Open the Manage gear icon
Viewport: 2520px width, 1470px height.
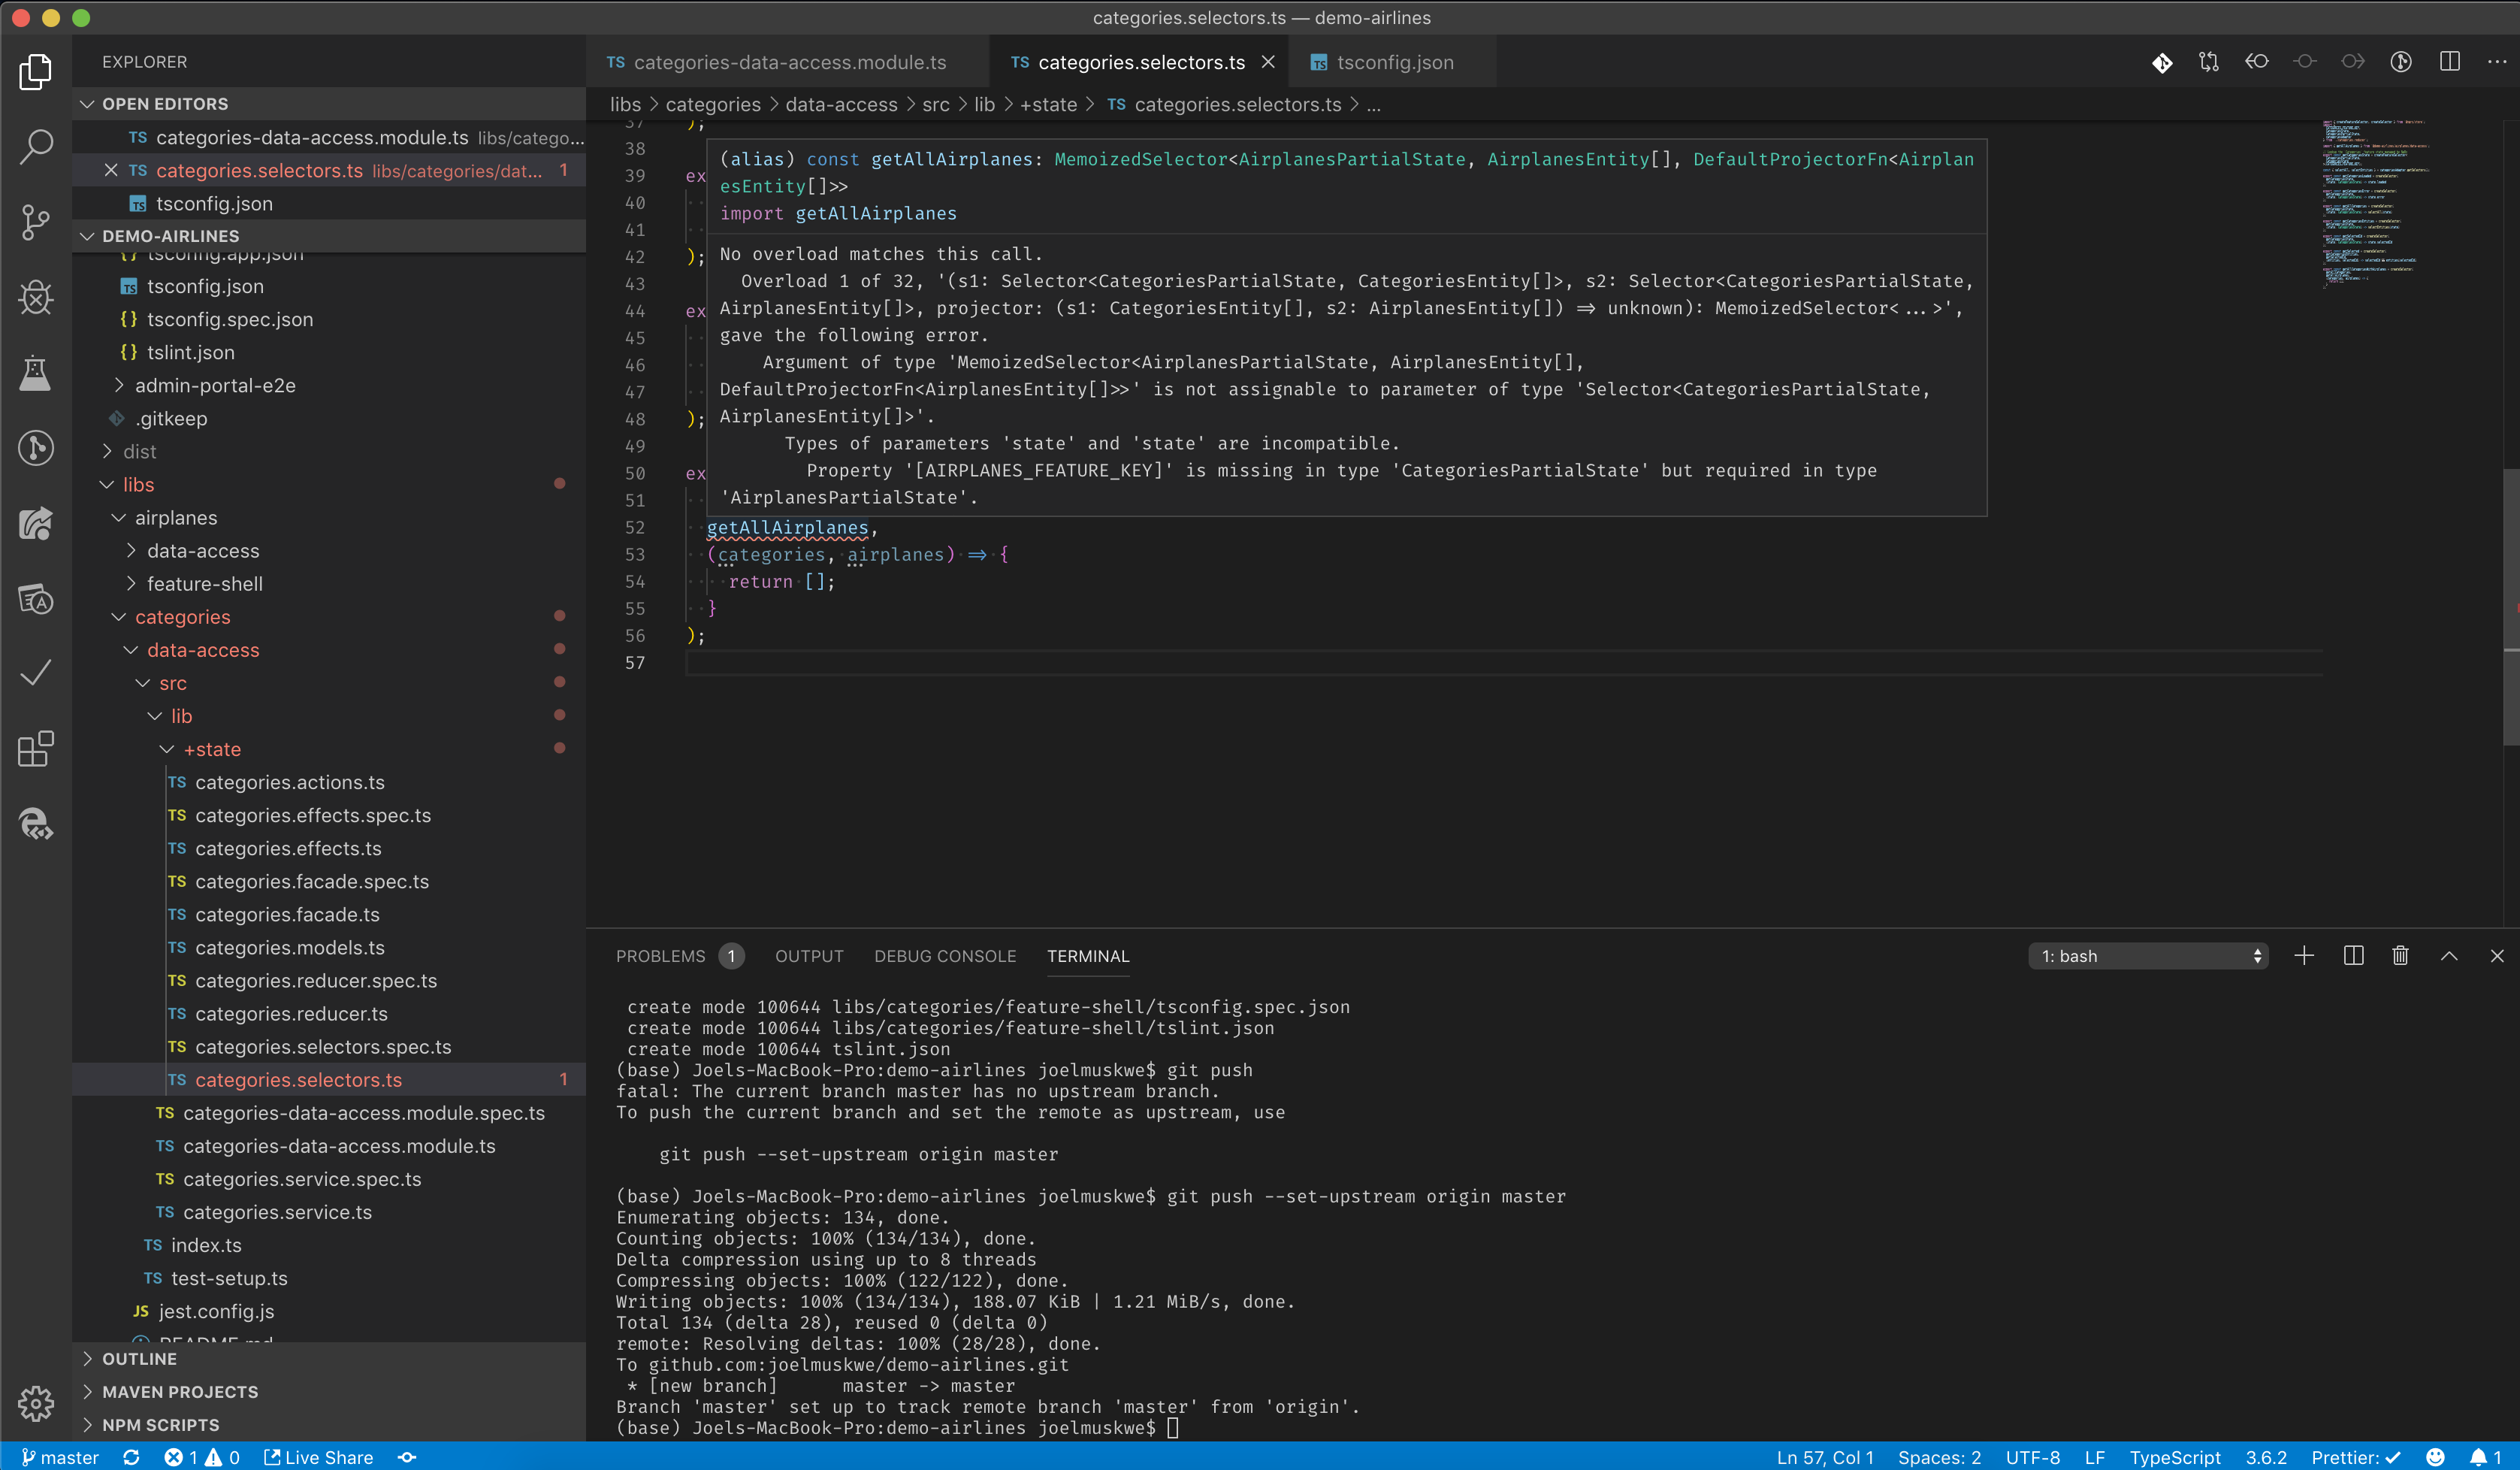click(36, 1403)
